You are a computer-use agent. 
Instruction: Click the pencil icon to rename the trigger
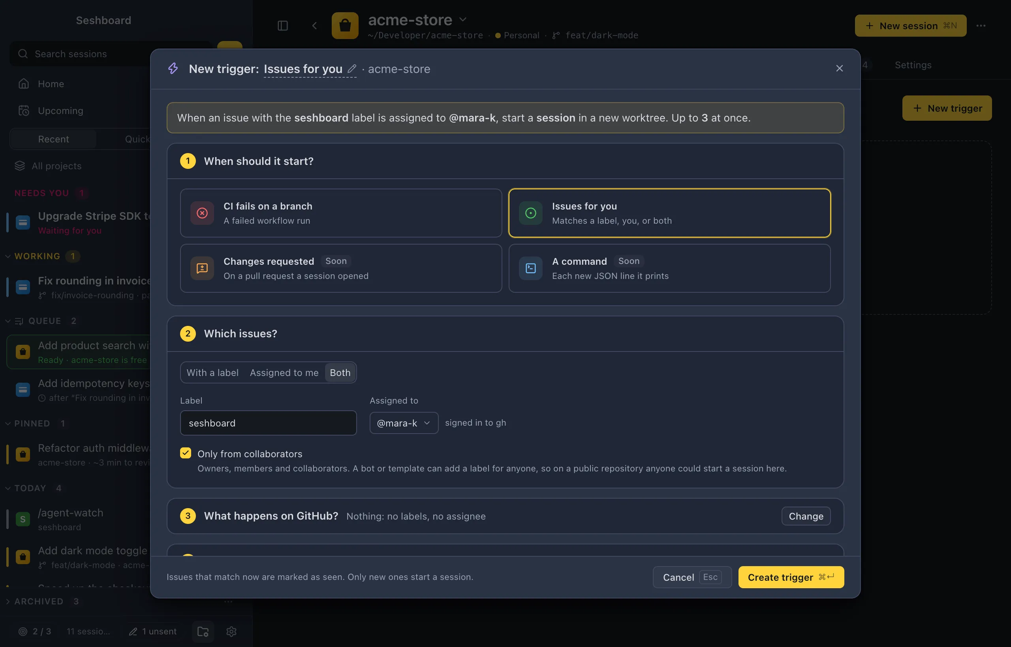pyautogui.click(x=352, y=69)
